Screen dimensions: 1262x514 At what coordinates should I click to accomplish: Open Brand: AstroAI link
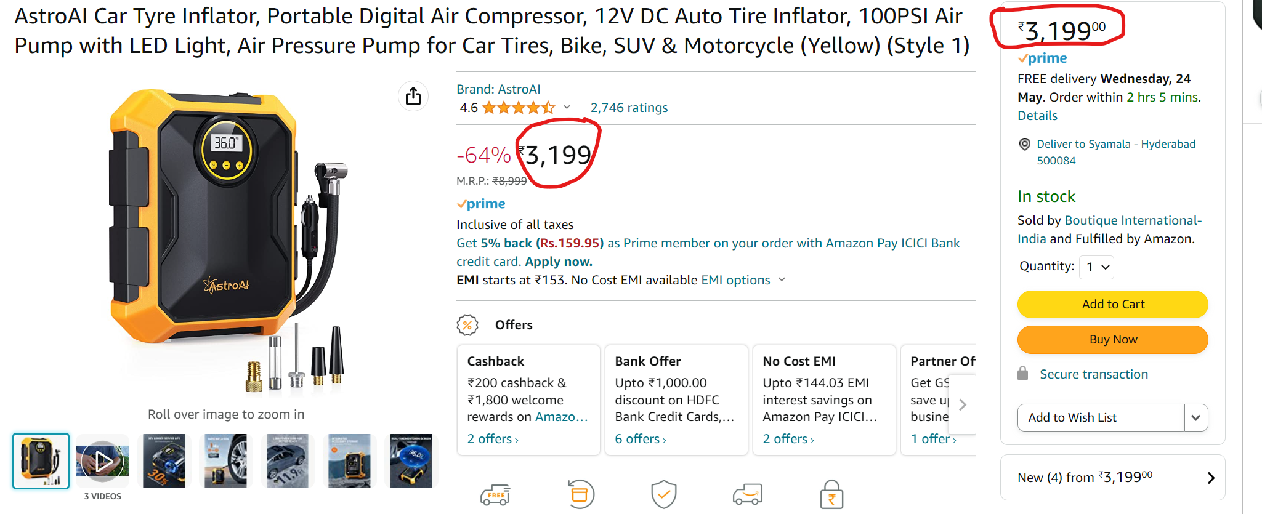(498, 89)
